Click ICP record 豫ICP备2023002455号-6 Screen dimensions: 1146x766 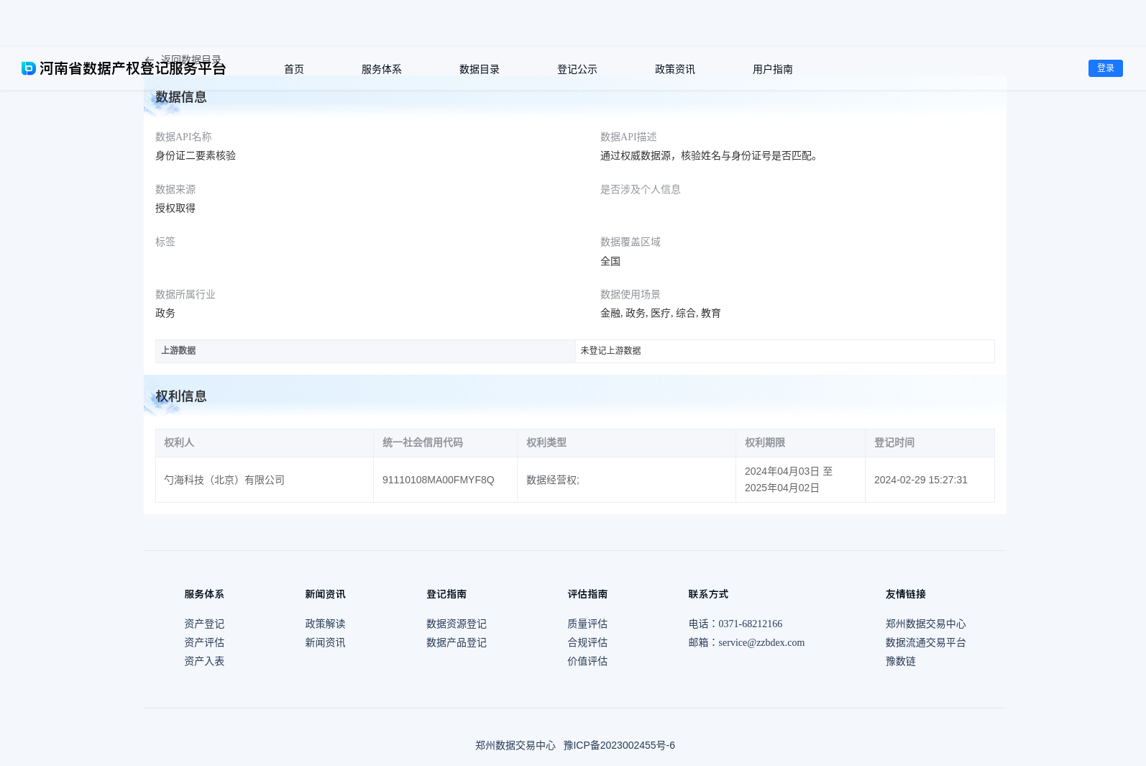tap(619, 745)
